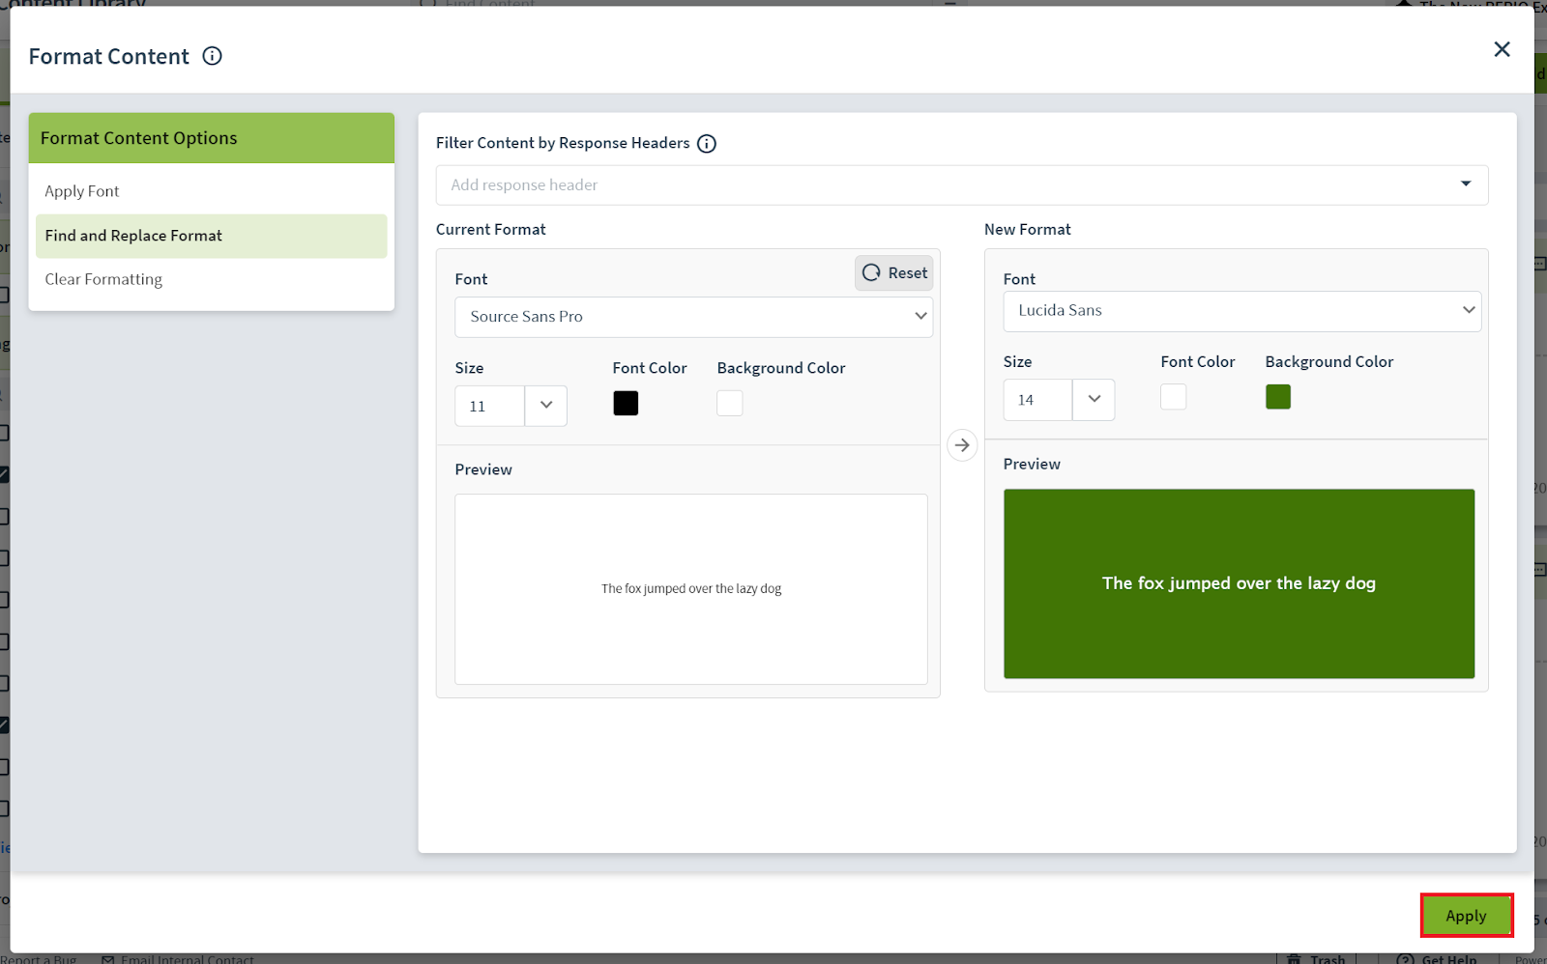
Task: Pick the white Font Color swatch in New Format
Action: coord(1174,397)
